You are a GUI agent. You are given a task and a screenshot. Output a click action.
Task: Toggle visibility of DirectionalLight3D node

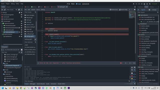[x=21, y=15]
